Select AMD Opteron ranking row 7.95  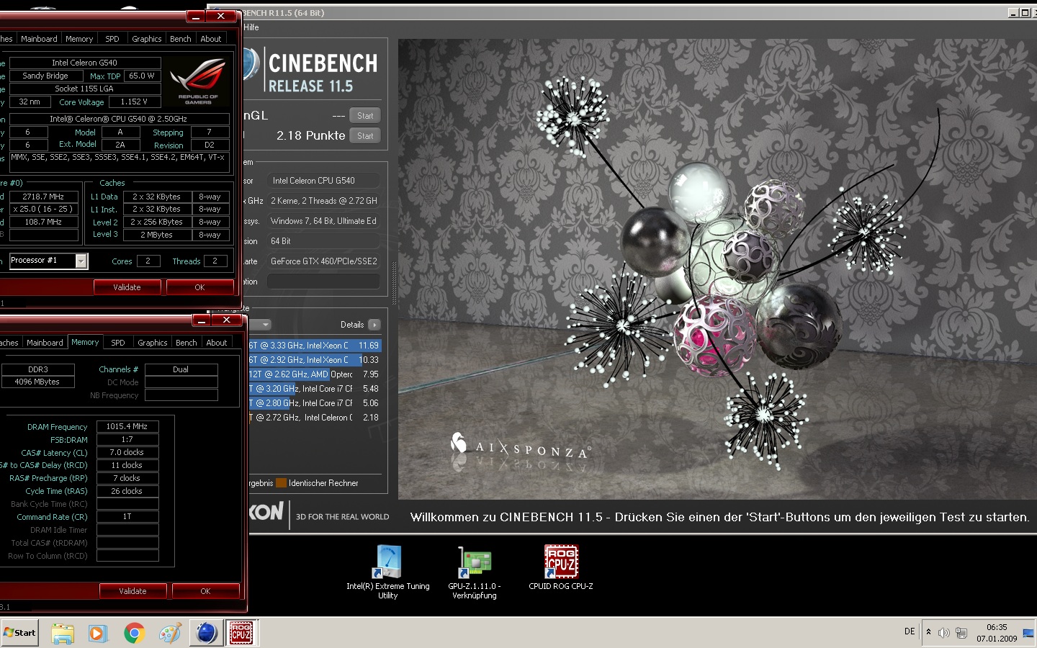(x=315, y=374)
